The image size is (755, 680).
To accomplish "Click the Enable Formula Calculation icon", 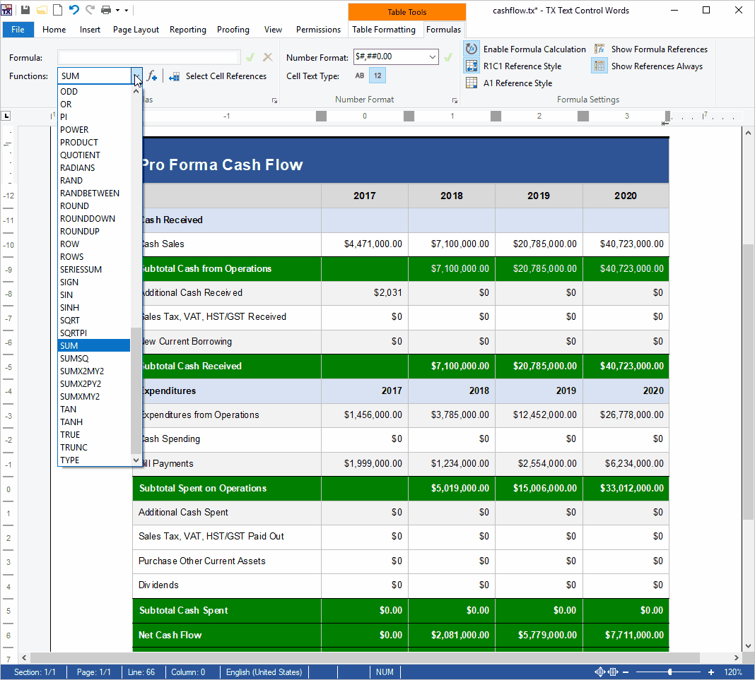I will [x=472, y=49].
